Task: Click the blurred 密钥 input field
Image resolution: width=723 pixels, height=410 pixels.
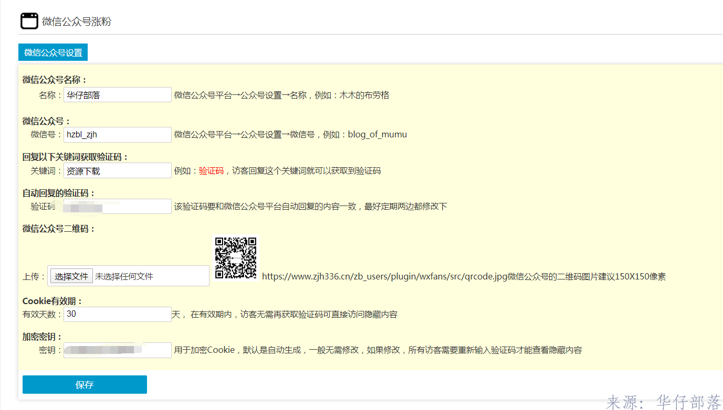Action: pyautogui.click(x=117, y=350)
